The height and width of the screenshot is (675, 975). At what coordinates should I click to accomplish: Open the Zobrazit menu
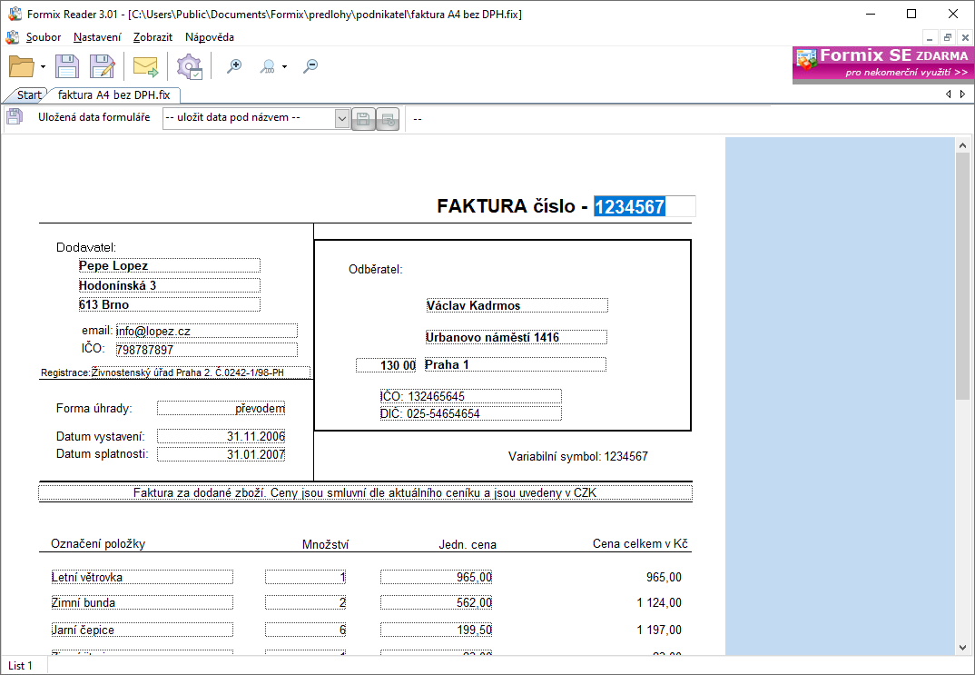pos(153,37)
